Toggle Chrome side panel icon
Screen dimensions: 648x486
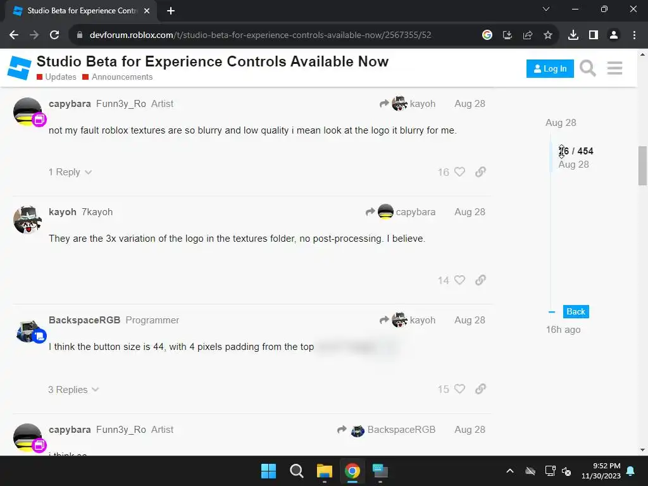point(594,35)
